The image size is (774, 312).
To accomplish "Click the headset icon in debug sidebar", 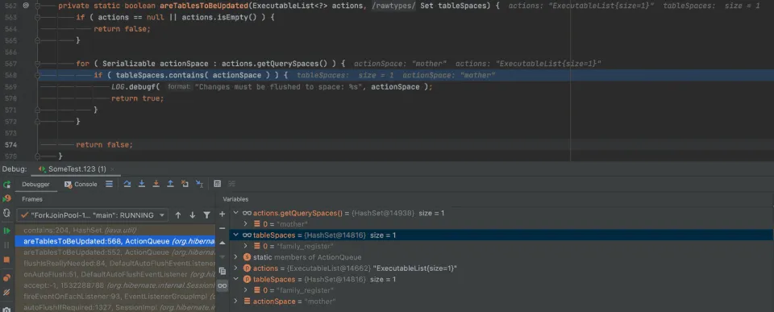I will 7,214.
